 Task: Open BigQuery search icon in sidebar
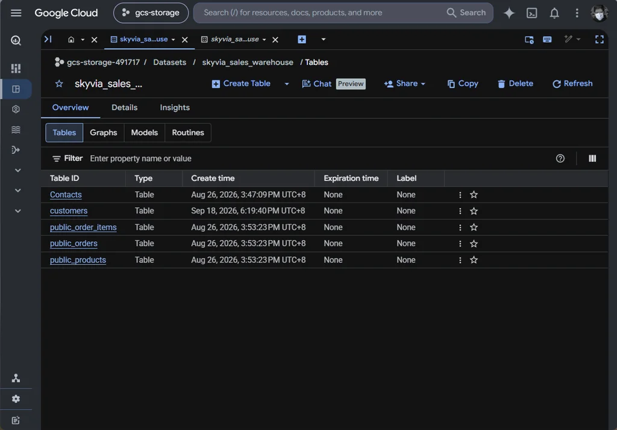point(16,40)
